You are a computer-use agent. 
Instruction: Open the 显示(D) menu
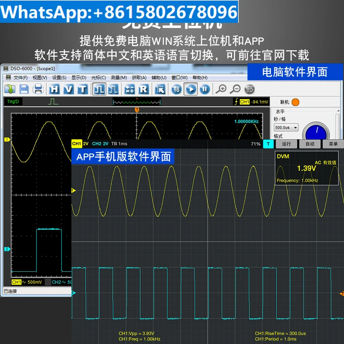pos(79,77)
